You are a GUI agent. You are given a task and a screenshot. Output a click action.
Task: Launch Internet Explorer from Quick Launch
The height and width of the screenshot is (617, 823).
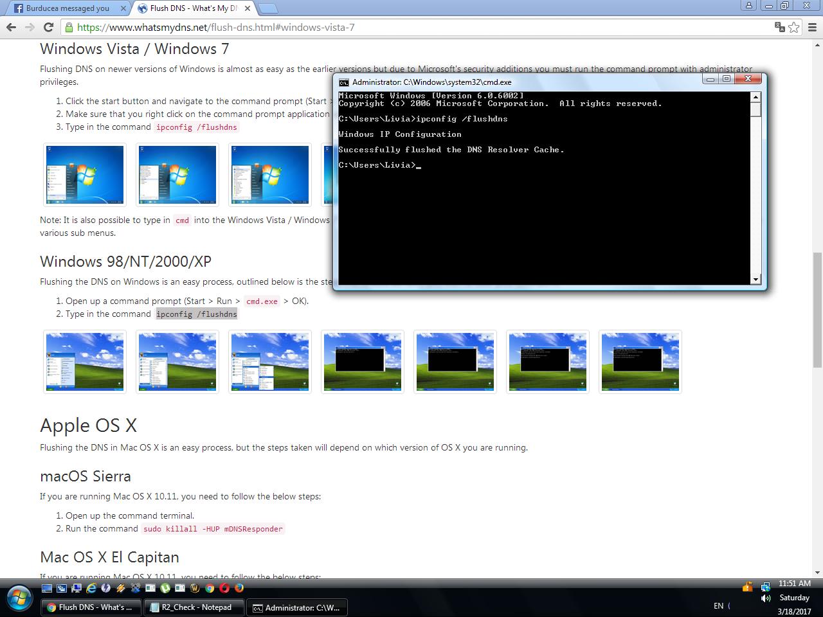[x=91, y=587]
